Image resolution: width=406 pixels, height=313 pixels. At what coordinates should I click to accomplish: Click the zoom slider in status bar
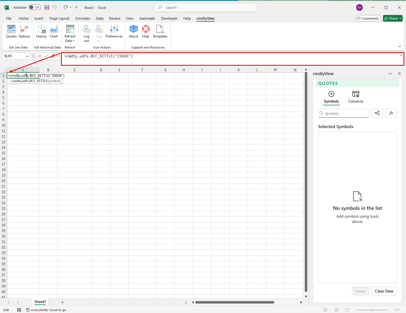coord(372,310)
